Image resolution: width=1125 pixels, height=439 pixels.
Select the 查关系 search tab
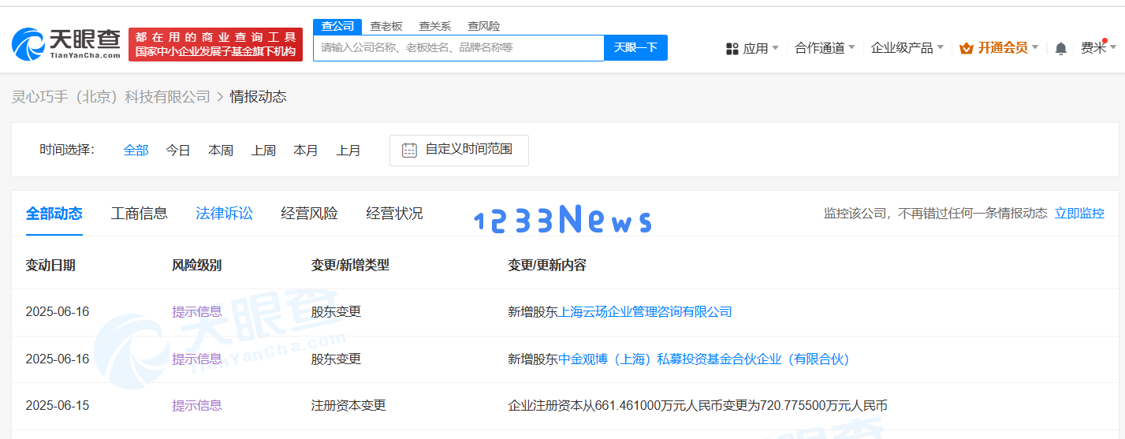click(x=434, y=26)
